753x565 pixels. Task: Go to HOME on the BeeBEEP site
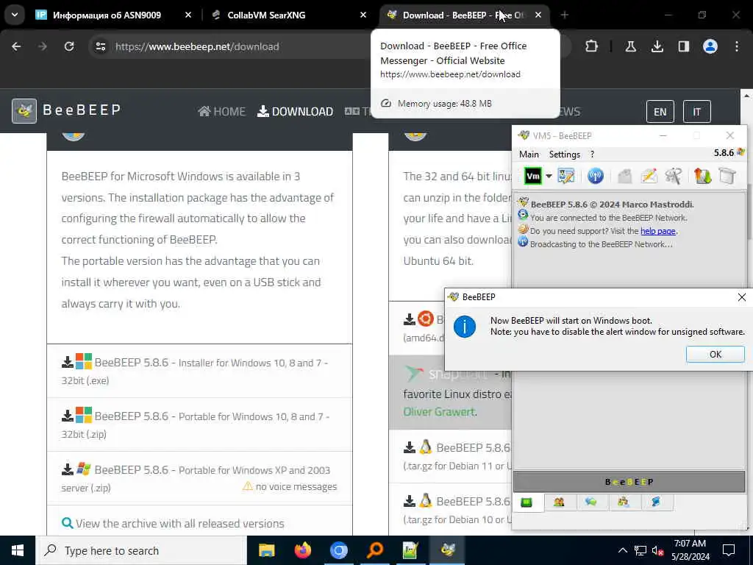[221, 112]
